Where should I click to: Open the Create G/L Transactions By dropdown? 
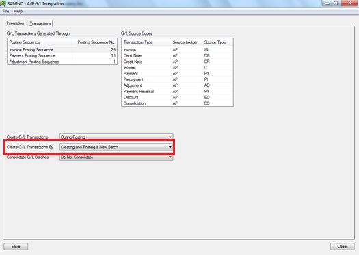coord(116,147)
